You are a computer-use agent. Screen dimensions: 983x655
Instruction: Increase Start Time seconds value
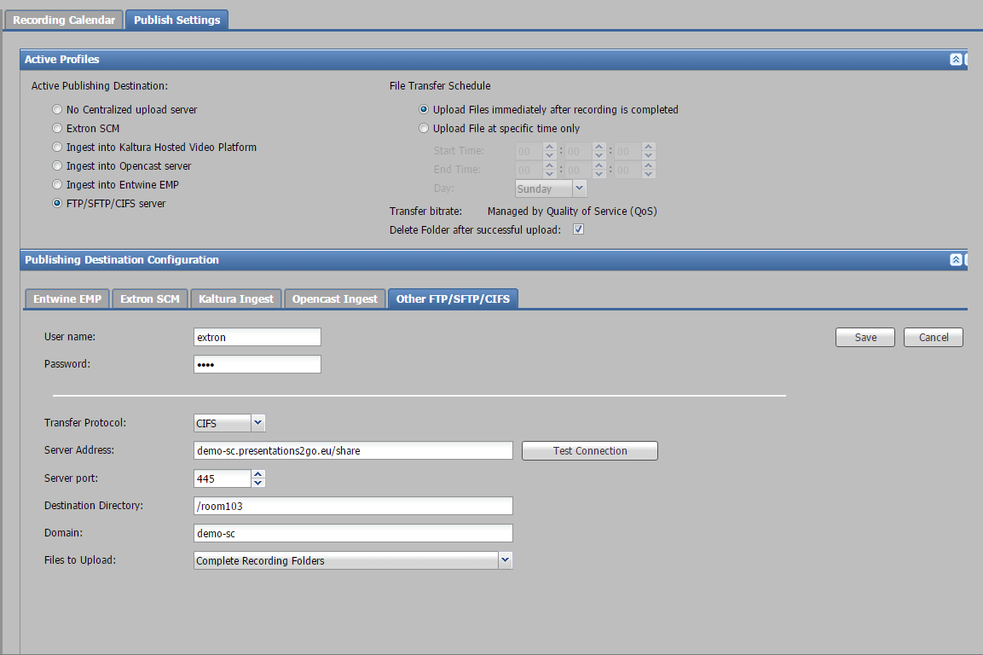(x=649, y=147)
